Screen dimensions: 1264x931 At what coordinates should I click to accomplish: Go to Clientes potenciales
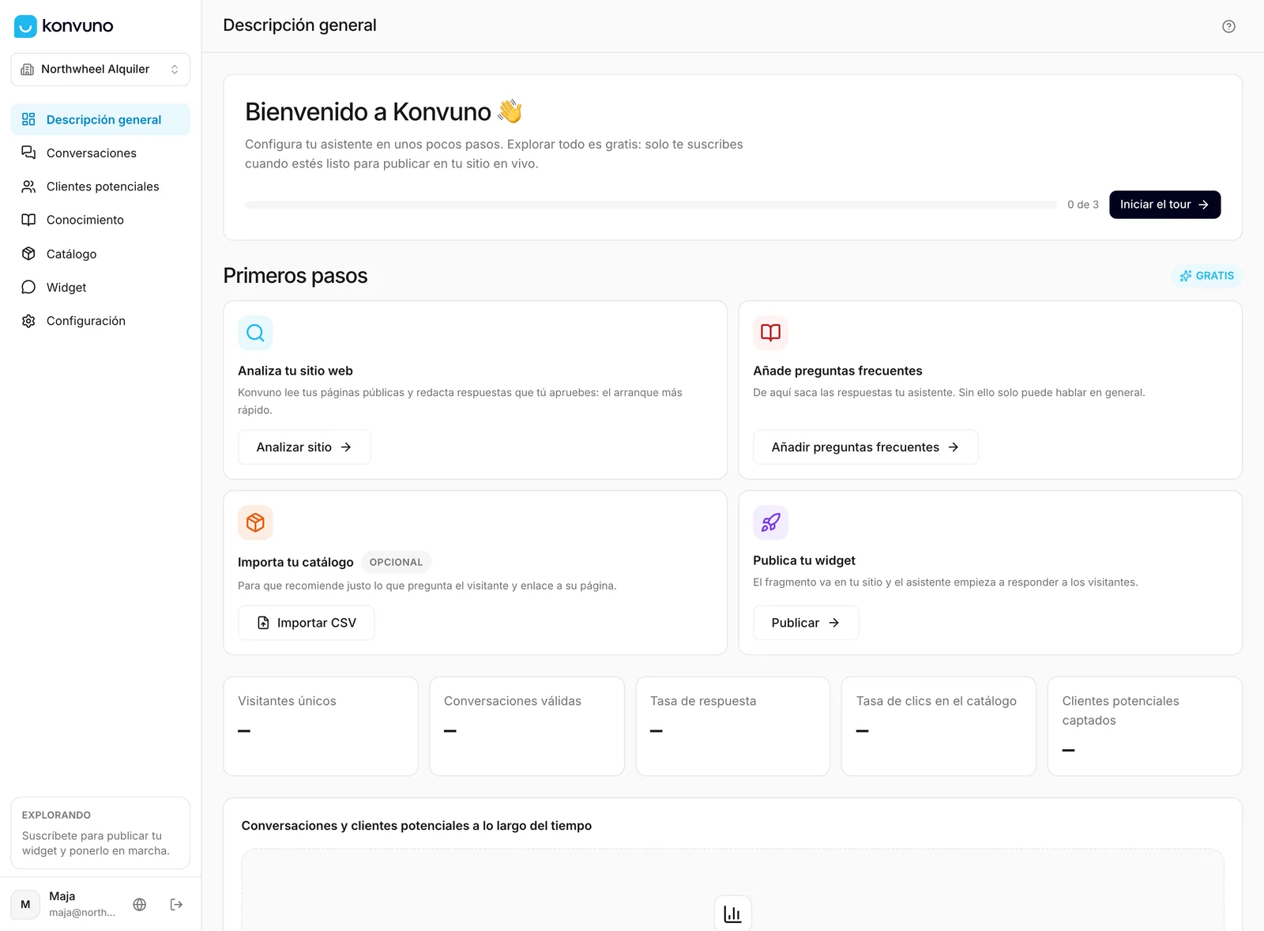pyautogui.click(x=100, y=187)
